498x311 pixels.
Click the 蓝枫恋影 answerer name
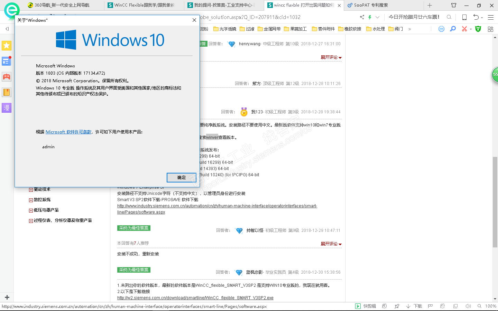(255, 272)
